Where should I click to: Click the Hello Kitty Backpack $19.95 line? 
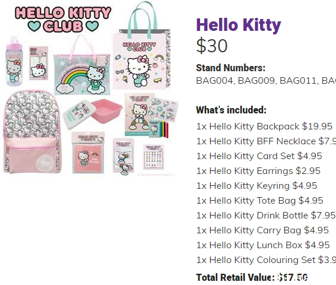point(264,126)
